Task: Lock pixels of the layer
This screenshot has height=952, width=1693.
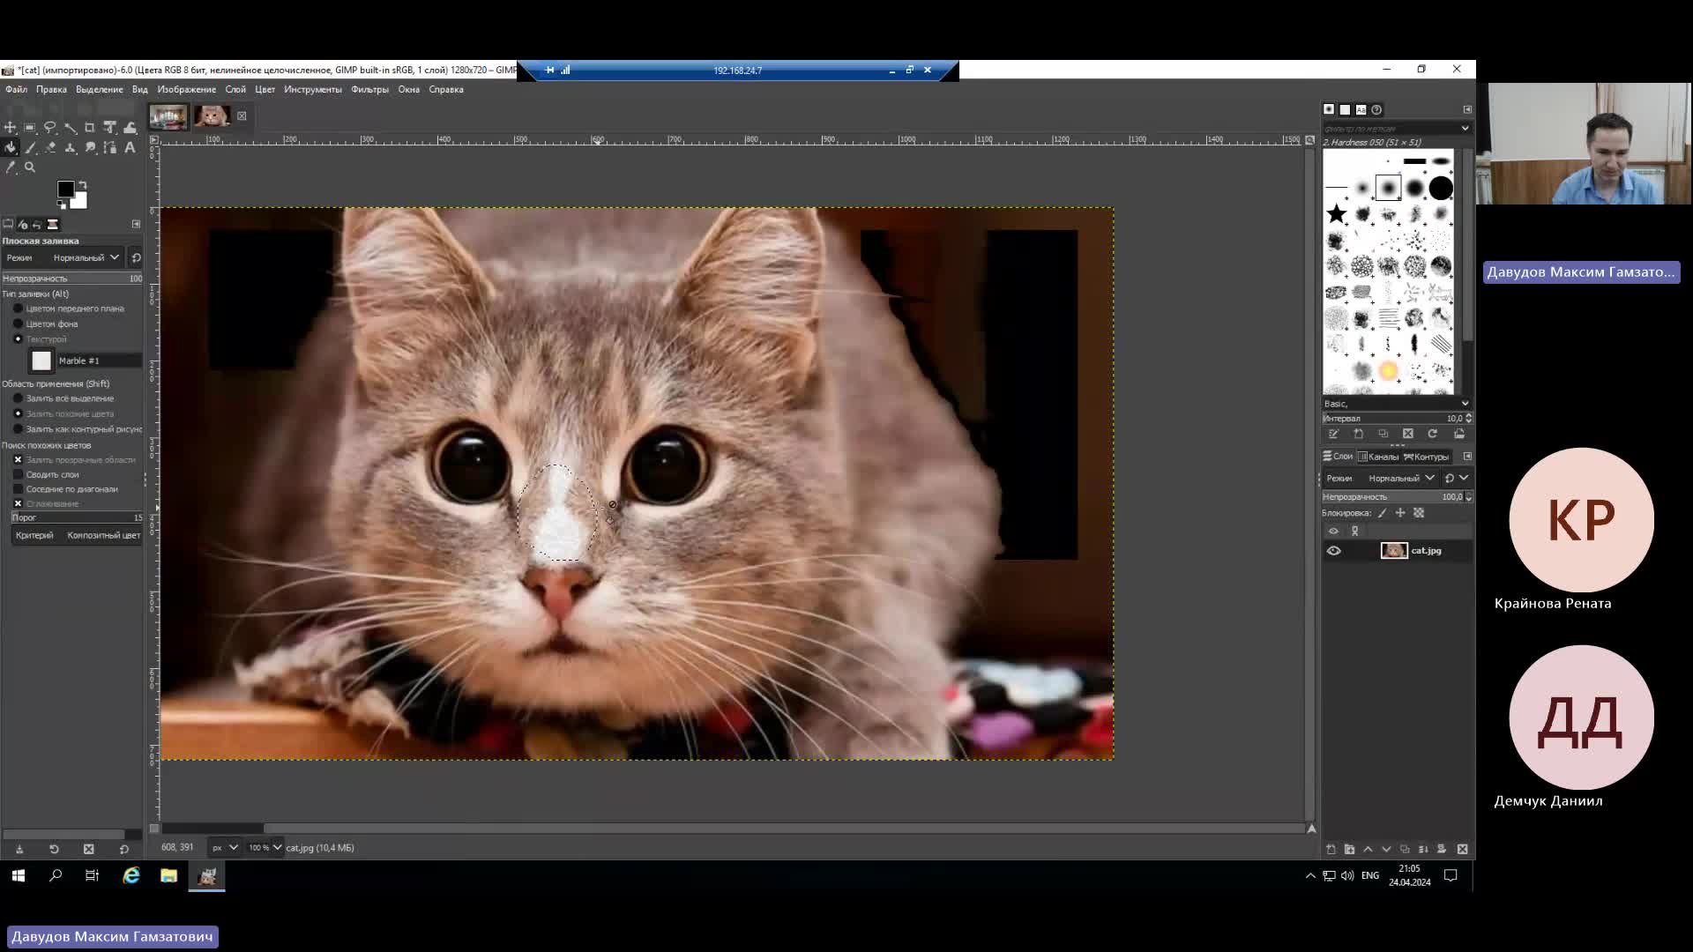Action: click(1383, 513)
